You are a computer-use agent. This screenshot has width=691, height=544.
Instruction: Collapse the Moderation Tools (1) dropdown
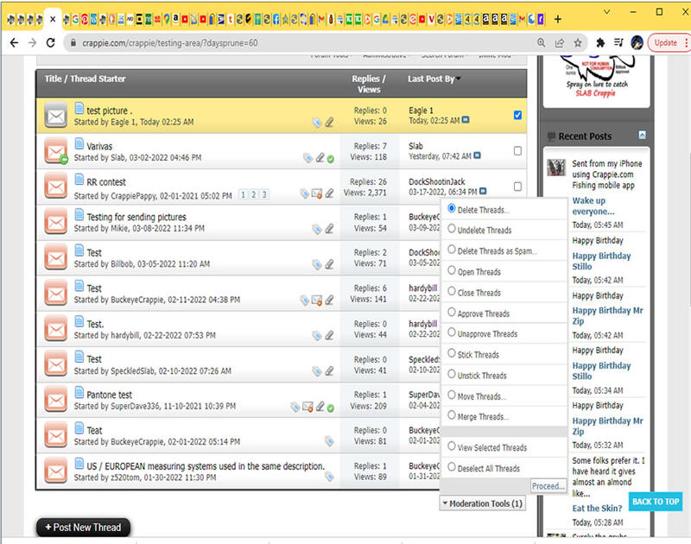click(x=483, y=503)
